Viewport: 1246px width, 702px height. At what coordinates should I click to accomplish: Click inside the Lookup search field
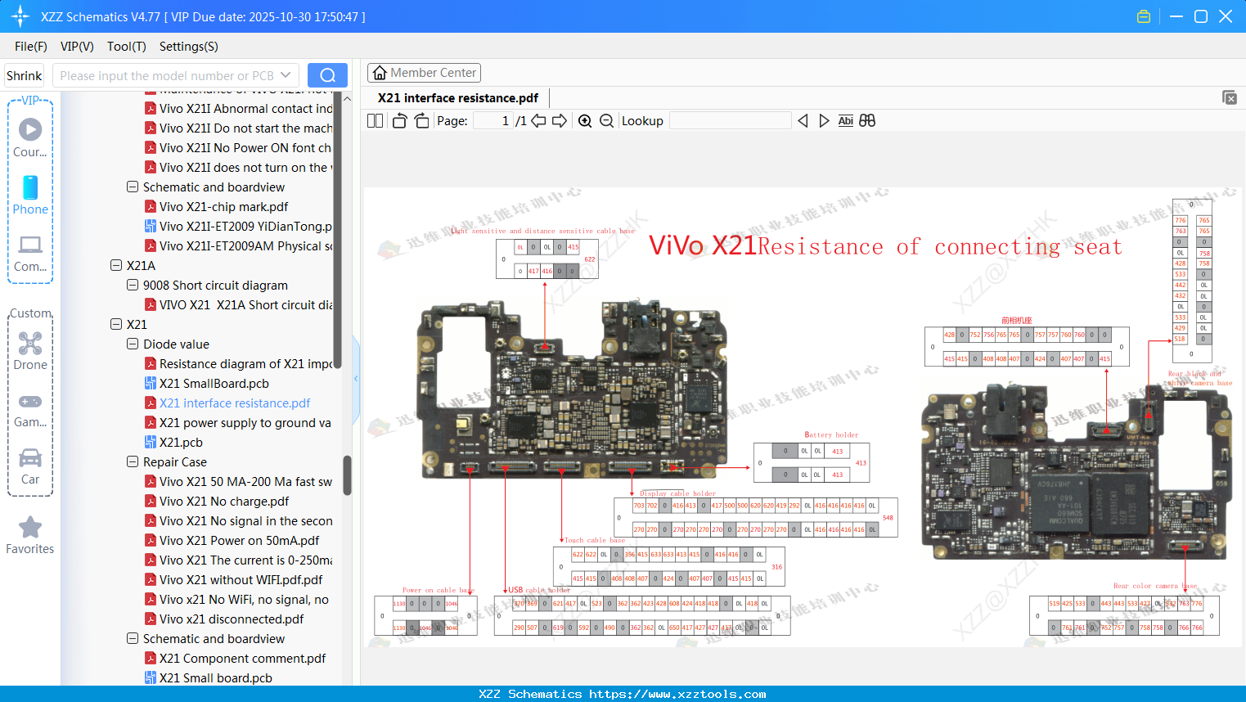click(x=729, y=120)
